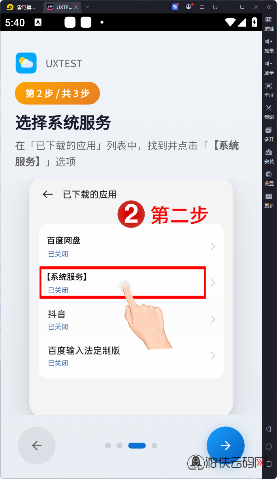Lower volume with the 减量 icon
This screenshot has height=479, width=277.
click(269, 68)
